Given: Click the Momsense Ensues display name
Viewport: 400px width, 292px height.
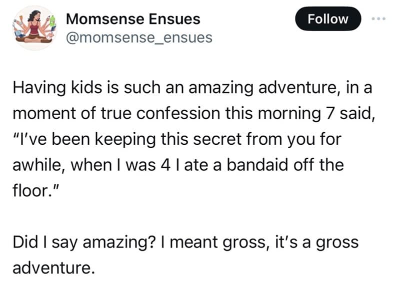Looking at the screenshot, I should 133,19.
